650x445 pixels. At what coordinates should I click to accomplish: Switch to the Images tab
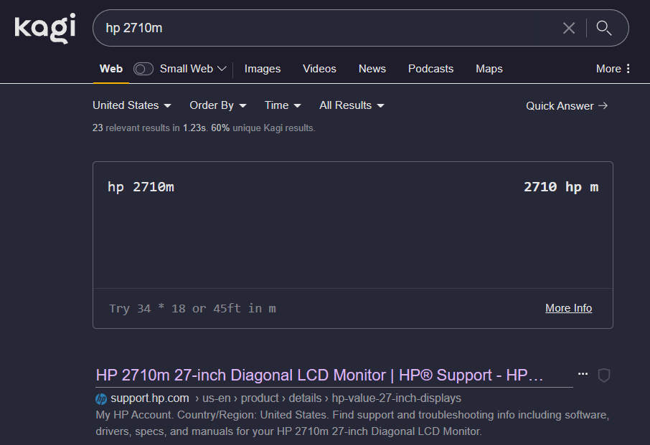pyautogui.click(x=263, y=69)
